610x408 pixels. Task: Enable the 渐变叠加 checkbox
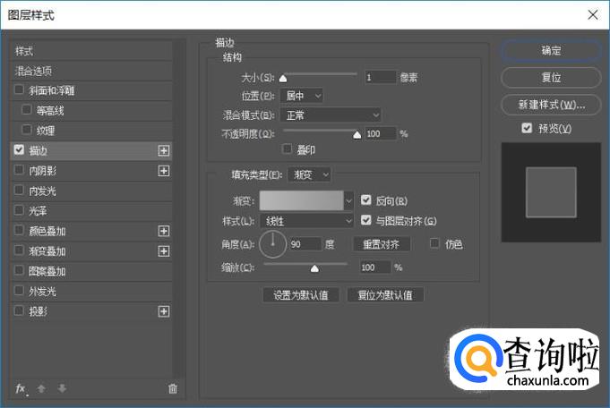[19, 251]
